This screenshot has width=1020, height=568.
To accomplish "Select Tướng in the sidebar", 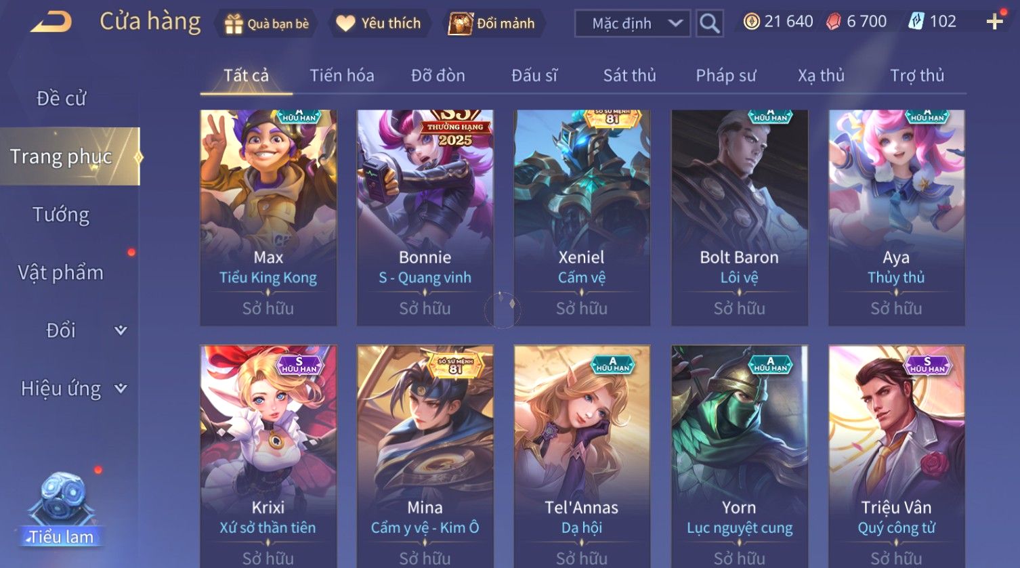I will [61, 215].
